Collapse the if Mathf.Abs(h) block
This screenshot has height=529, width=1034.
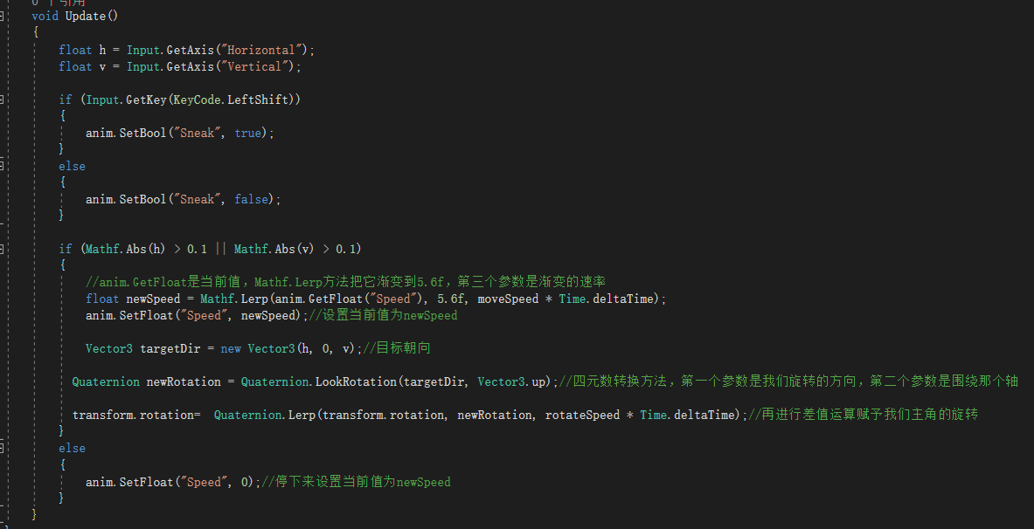[3, 249]
